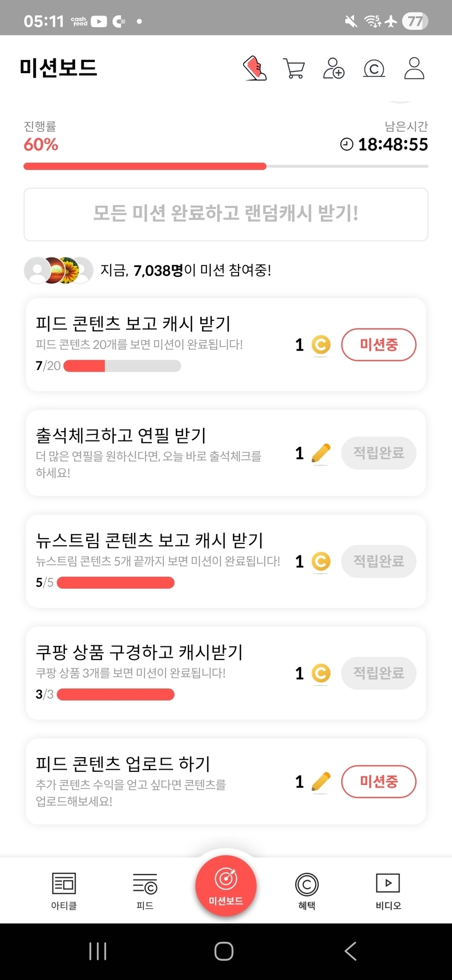
Task: Tap the red sneaker icon in header
Action: (x=255, y=69)
